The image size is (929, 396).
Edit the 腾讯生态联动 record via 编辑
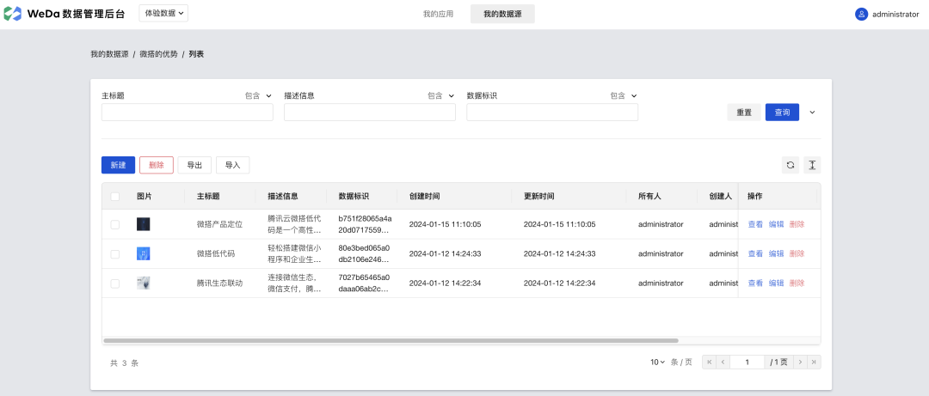pos(776,283)
